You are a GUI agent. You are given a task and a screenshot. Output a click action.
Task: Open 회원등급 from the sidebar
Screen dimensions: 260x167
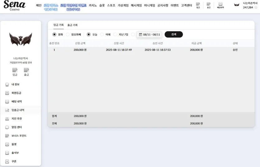[16, 93]
